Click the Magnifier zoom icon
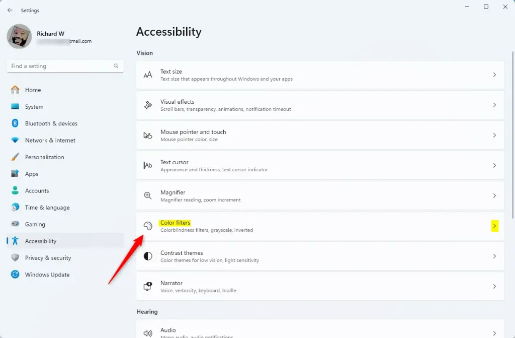The width and height of the screenshot is (515, 338). tap(148, 196)
